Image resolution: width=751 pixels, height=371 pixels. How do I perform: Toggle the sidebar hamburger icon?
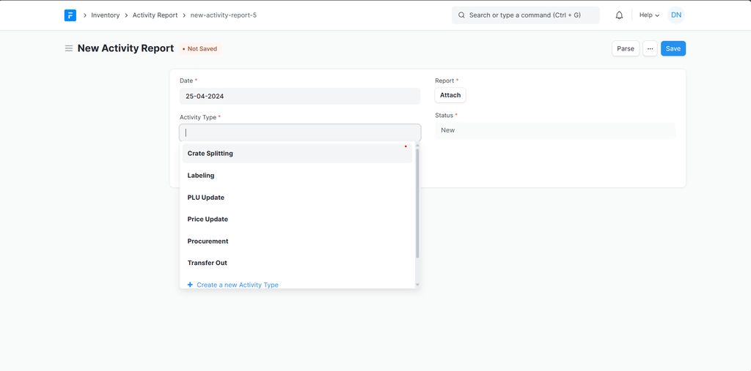coord(69,48)
